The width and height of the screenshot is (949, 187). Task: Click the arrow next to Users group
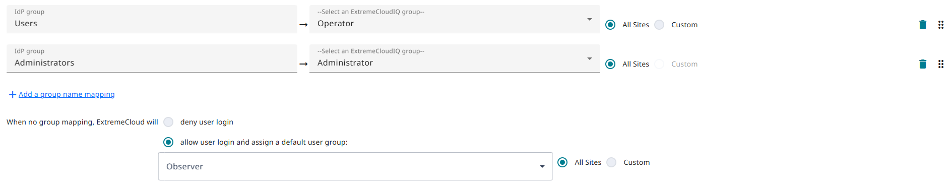click(303, 25)
